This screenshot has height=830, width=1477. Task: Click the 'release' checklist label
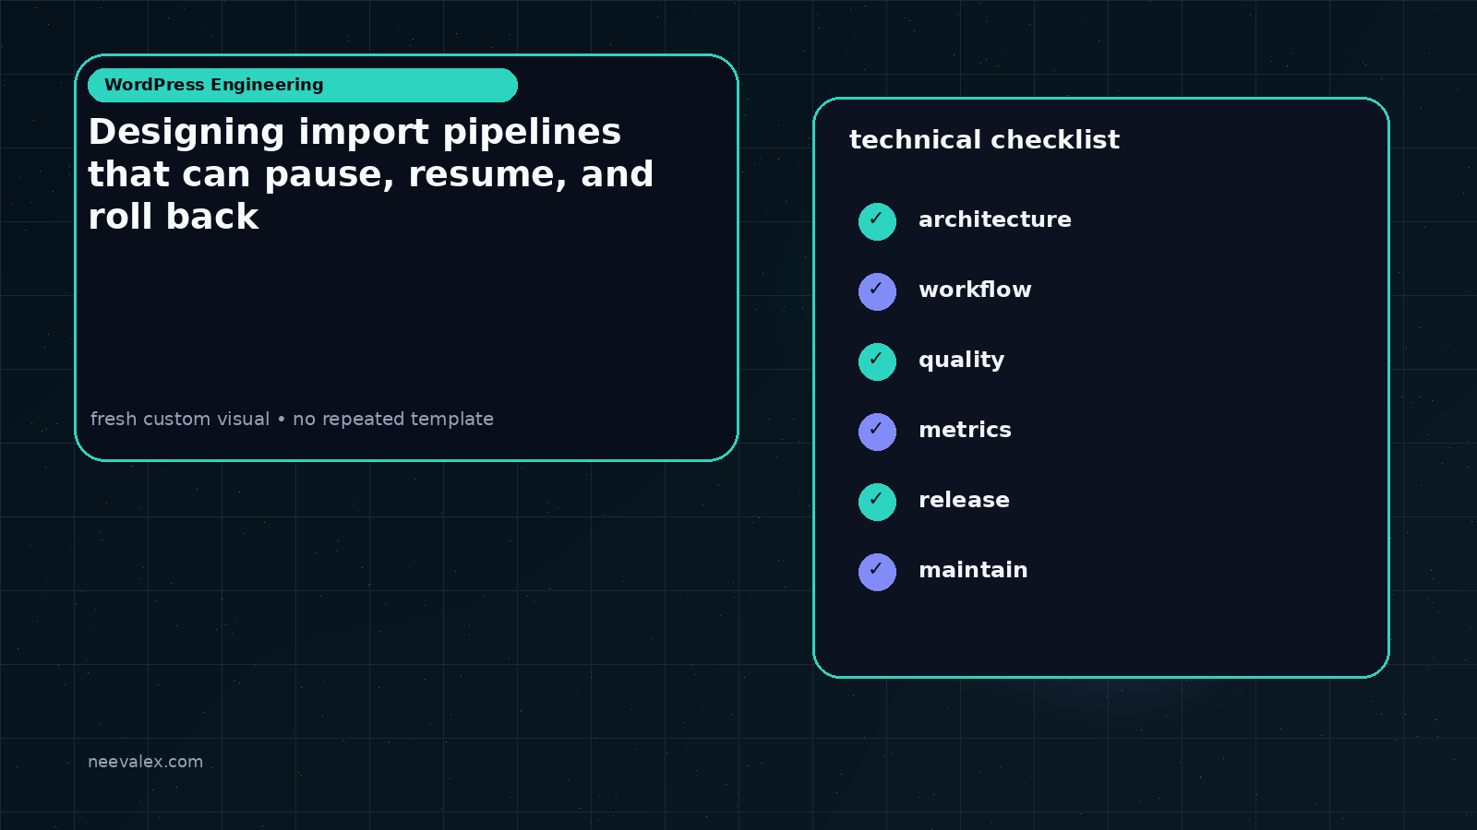964,500
